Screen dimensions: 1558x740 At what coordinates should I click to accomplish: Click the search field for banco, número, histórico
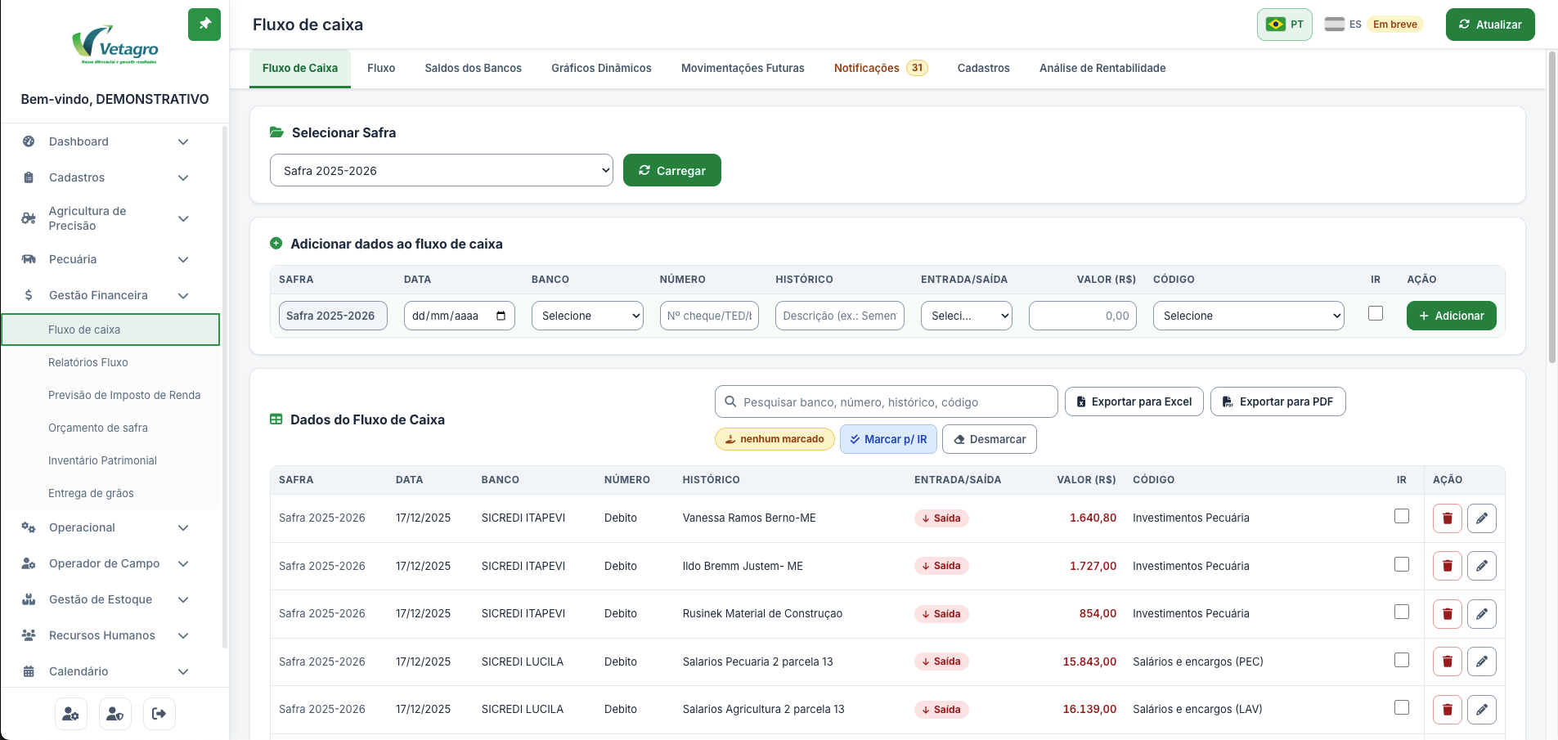(x=887, y=401)
